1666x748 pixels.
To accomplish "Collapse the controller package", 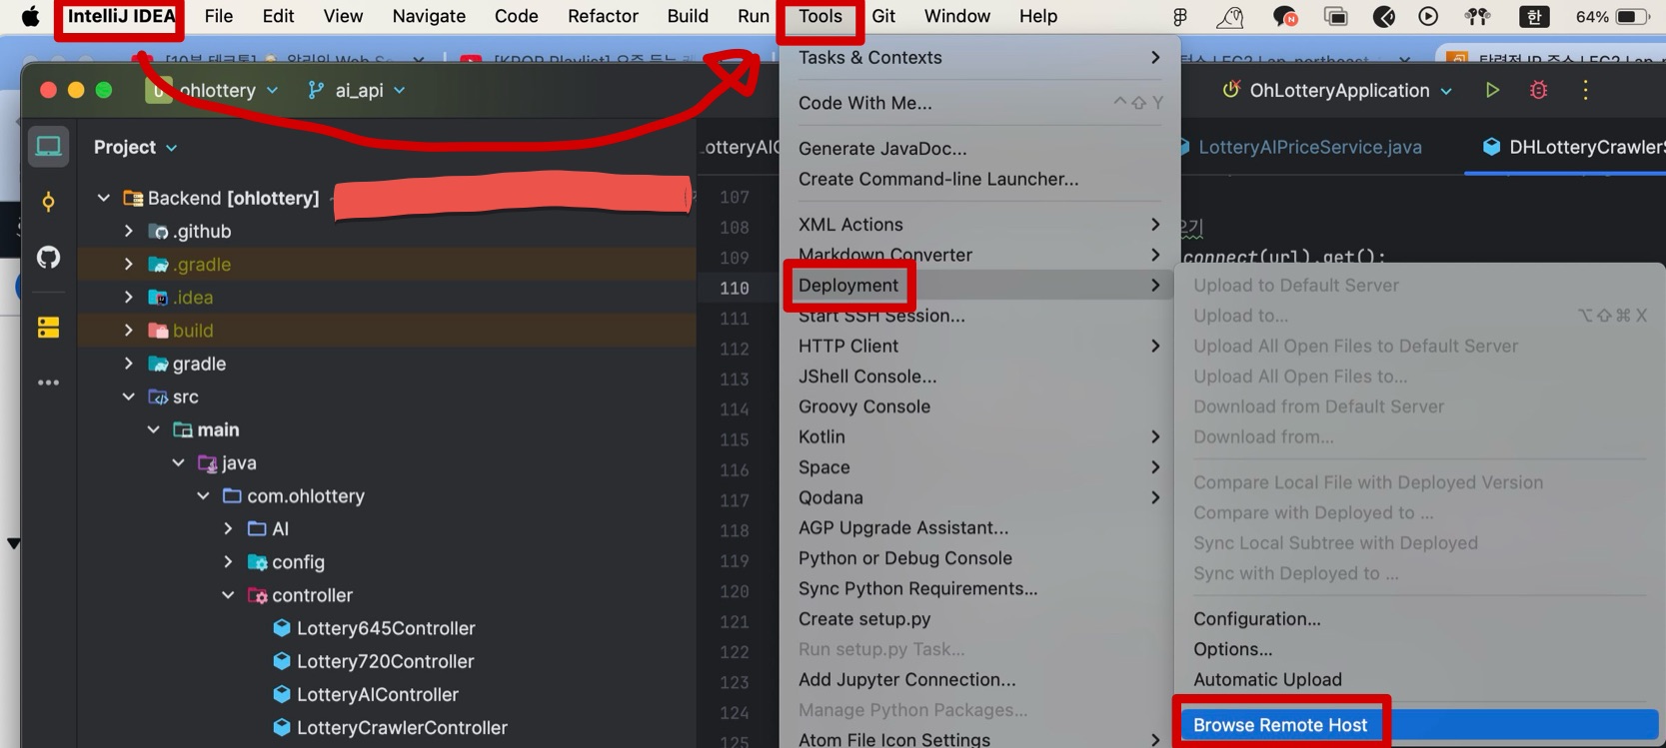I will click(228, 595).
